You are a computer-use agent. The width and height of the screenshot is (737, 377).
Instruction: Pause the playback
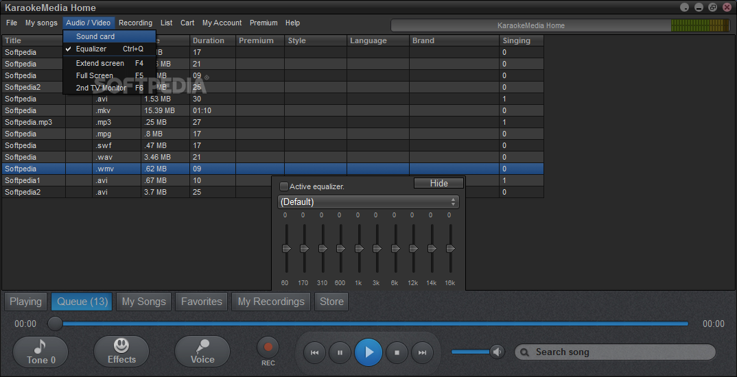point(340,352)
